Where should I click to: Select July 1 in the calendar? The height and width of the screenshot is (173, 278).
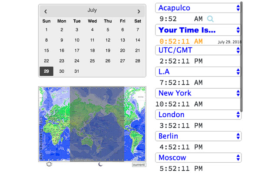pos(46,30)
